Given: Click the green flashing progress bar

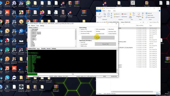Looking at the screenshot, I should [x=32, y=74].
